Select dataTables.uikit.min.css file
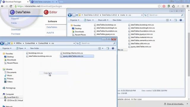Screen dimensions: 190x107 pyautogui.click(x=139, y=44)
